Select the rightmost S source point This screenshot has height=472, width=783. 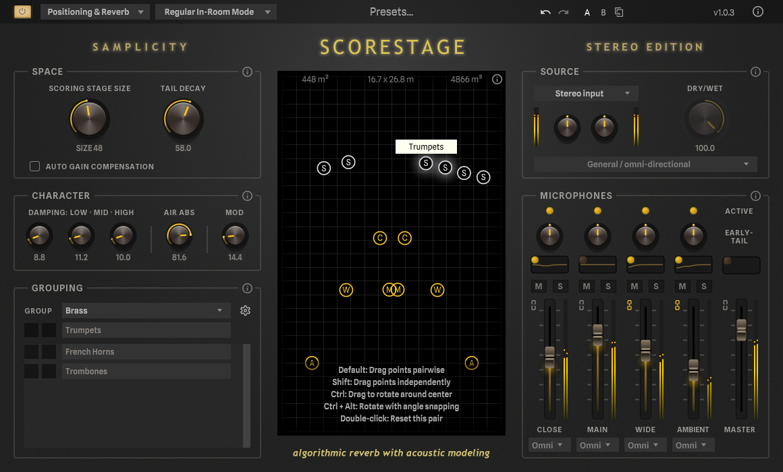tap(483, 177)
